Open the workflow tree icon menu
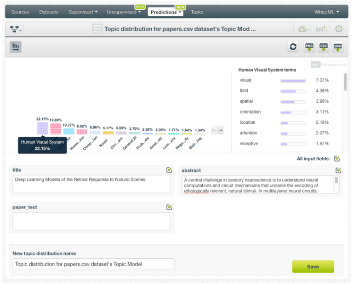 click(16, 29)
